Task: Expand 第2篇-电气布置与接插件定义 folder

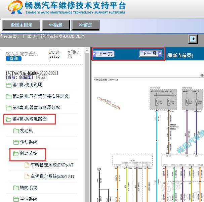Action: point(40,96)
